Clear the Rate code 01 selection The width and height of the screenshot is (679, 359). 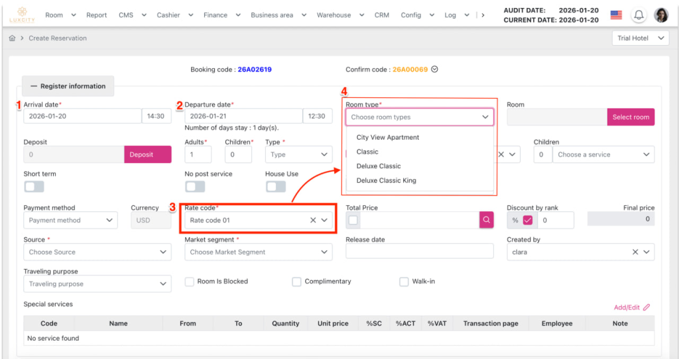(x=313, y=220)
